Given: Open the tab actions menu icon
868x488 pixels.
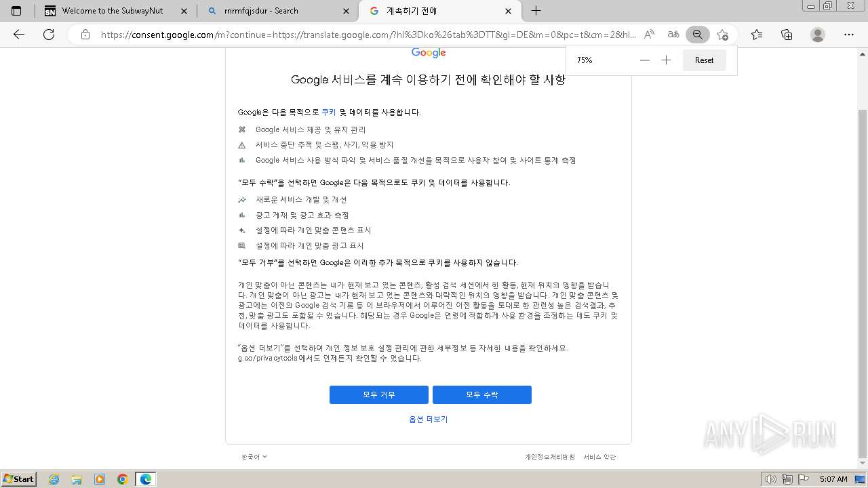Looking at the screenshot, I should coord(16,11).
